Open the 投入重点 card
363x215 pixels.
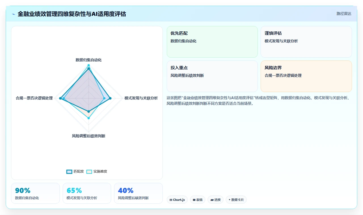pos(212,76)
